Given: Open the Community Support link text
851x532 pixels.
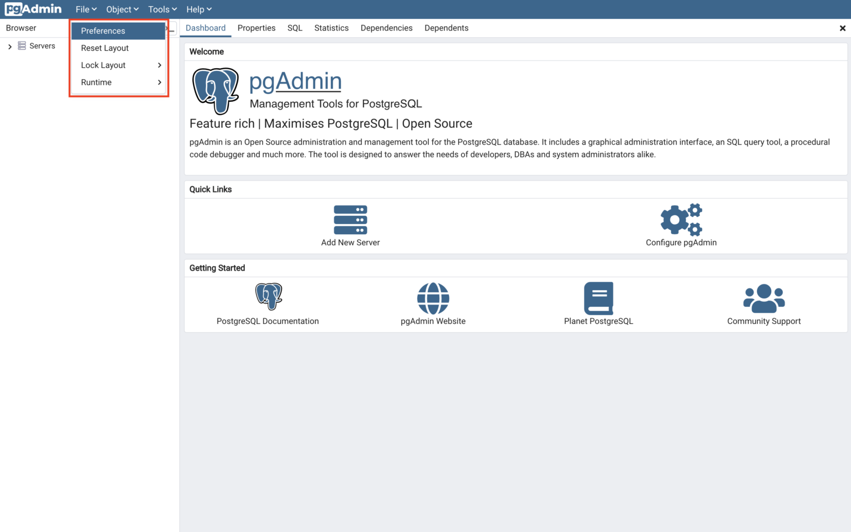Looking at the screenshot, I should point(764,321).
